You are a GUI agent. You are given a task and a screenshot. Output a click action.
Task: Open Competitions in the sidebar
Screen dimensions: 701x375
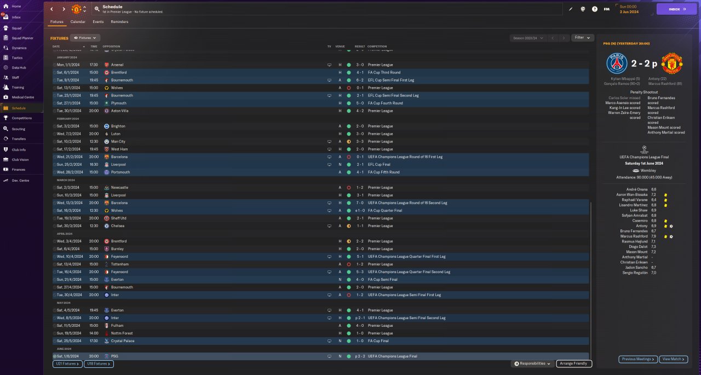pos(22,118)
